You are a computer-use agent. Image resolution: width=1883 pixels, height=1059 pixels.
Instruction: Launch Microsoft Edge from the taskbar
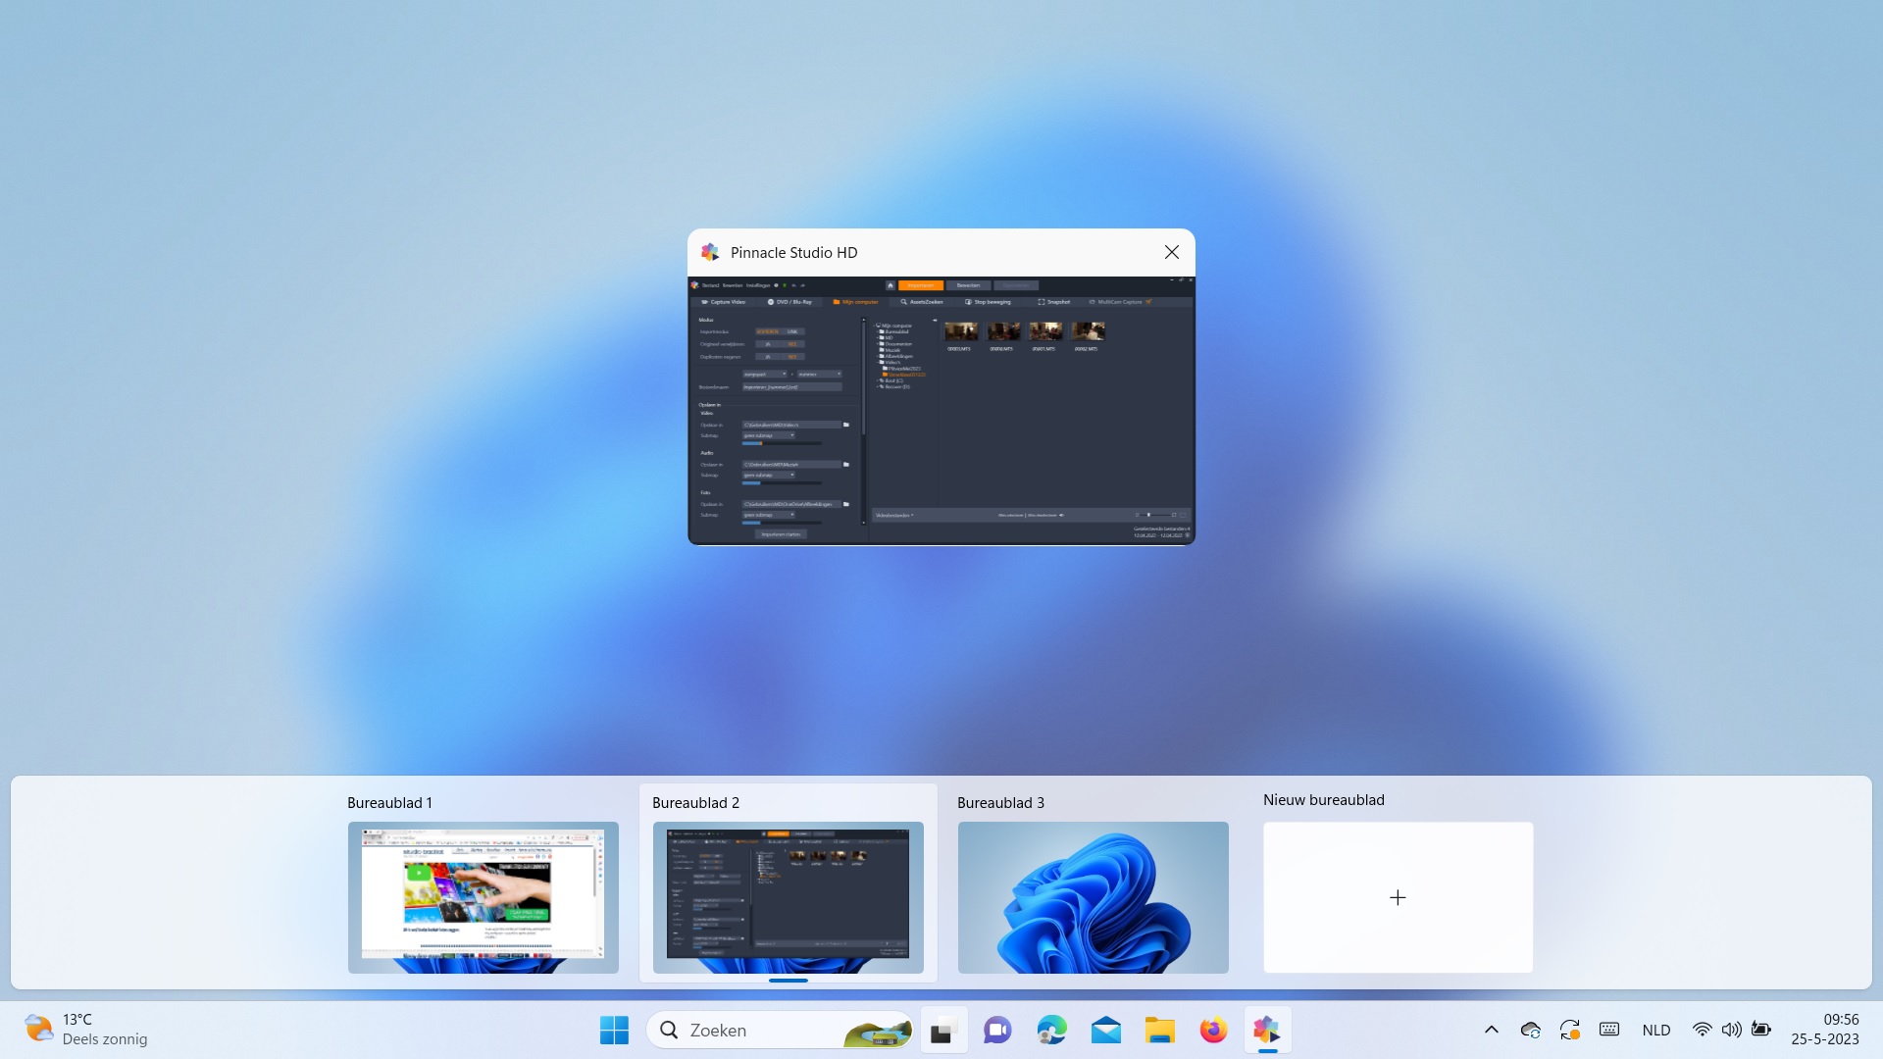pyautogui.click(x=1051, y=1030)
